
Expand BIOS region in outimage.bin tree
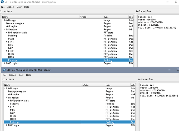5,63
